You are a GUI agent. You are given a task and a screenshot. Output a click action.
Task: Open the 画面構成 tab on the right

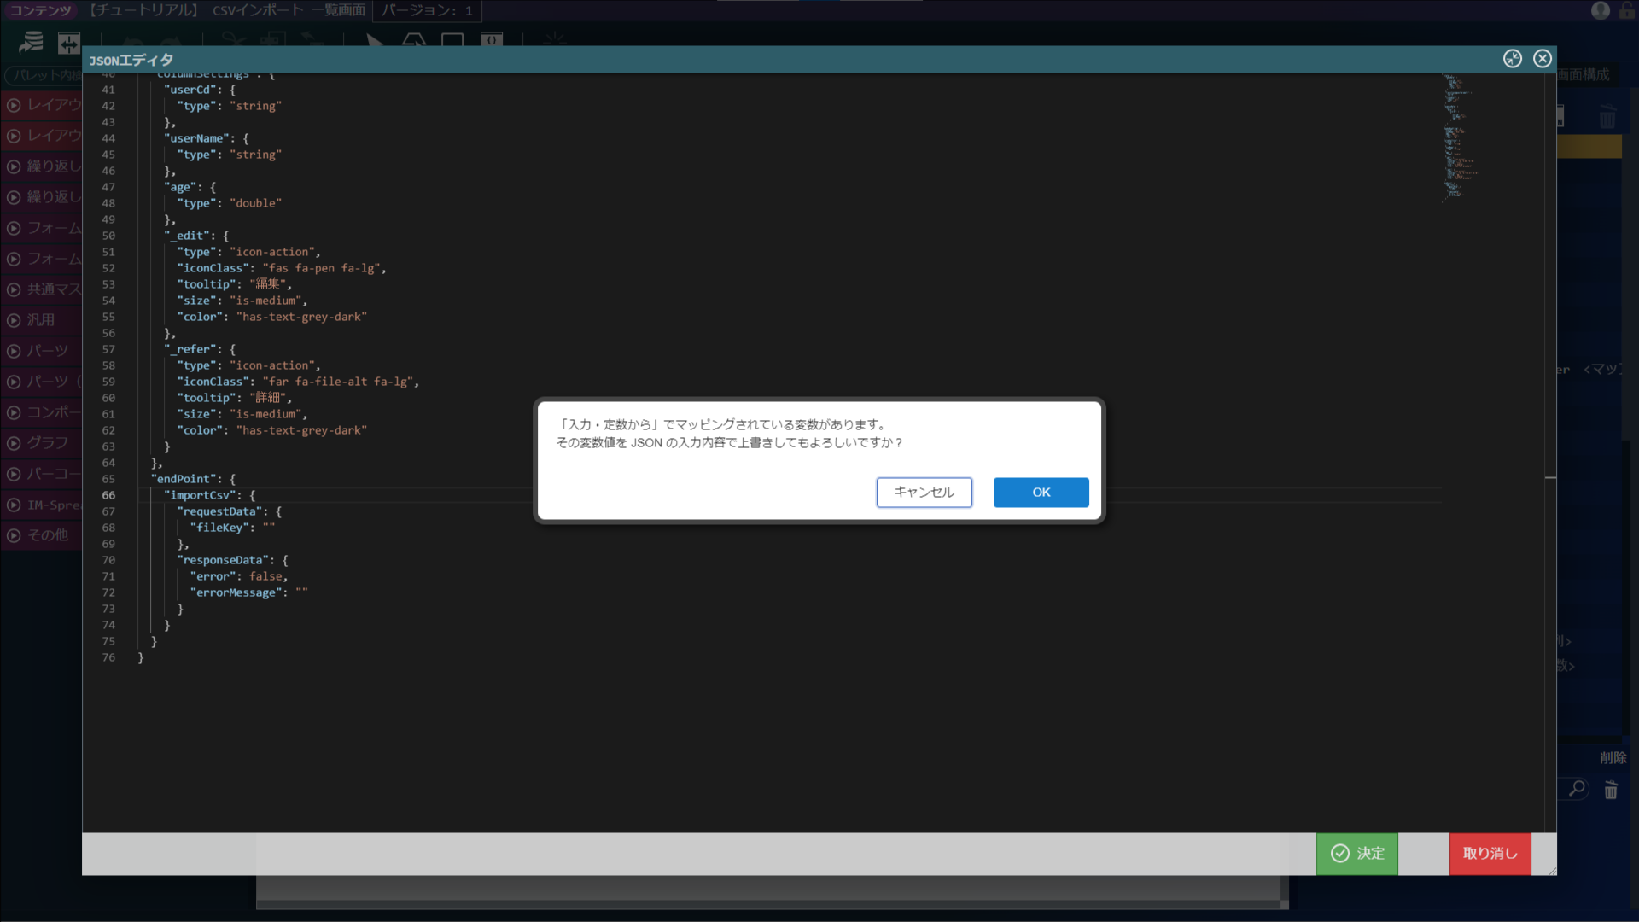click(x=1584, y=75)
